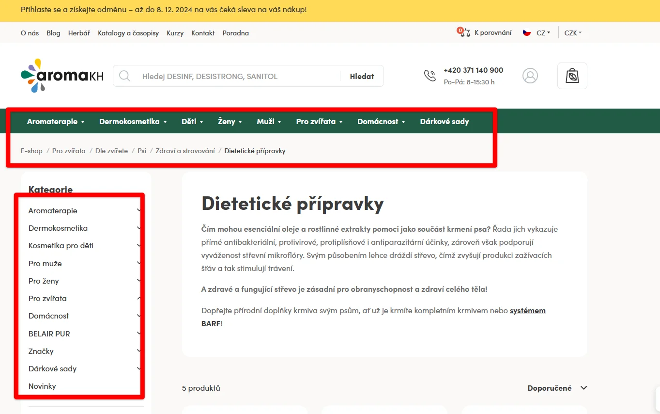The height and width of the screenshot is (414, 660).
Task: Open the Doporučené sort dropdown
Action: click(557, 388)
